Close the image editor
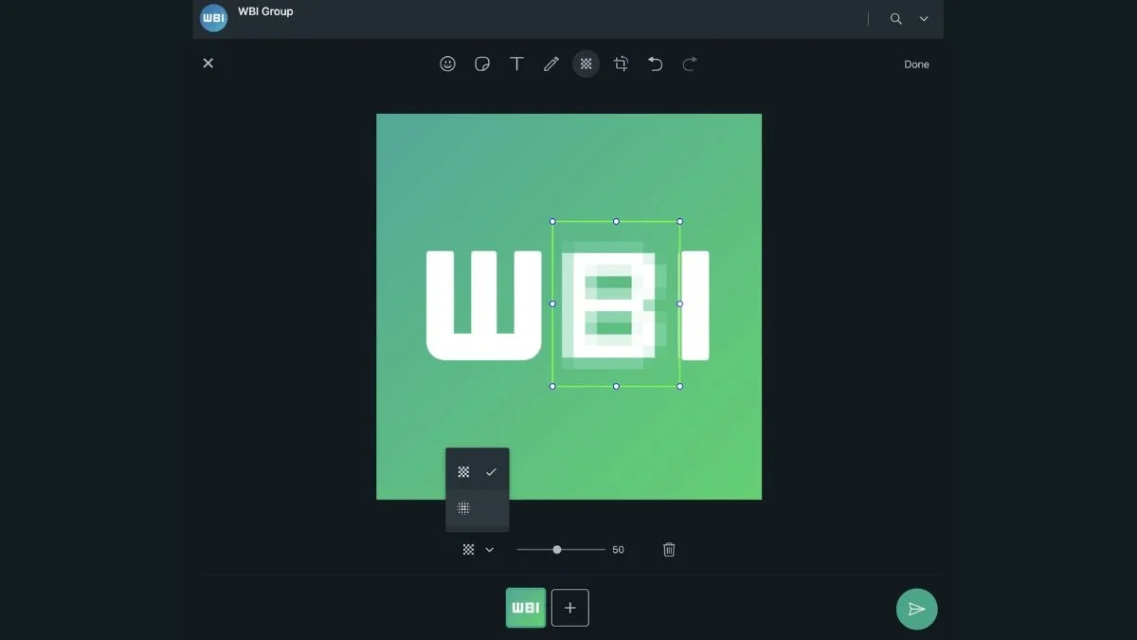The width and height of the screenshot is (1137, 640). point(208,64)
